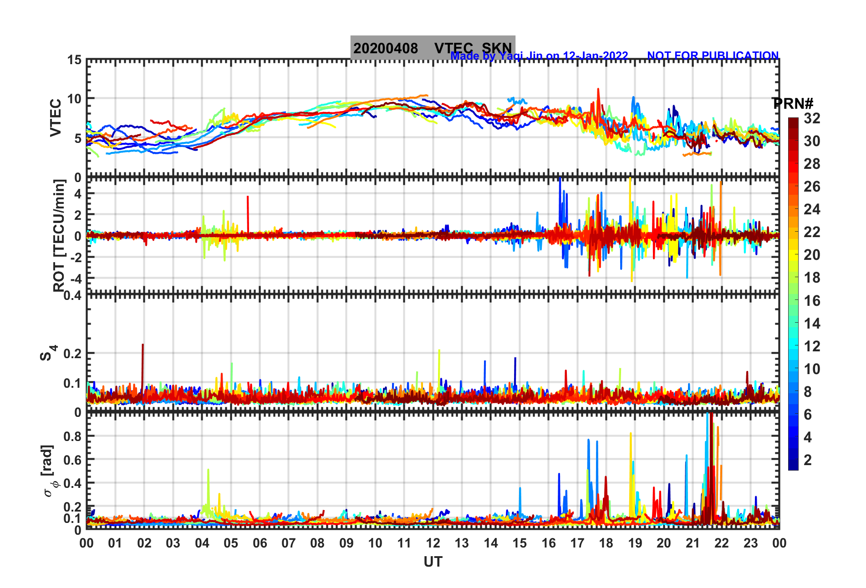Click the "-2" tick on the ROT axis

76,257
